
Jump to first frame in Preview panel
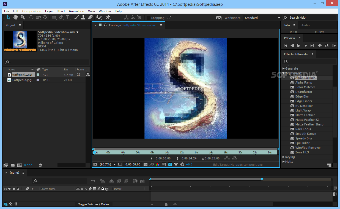click(x=286, y=46)
